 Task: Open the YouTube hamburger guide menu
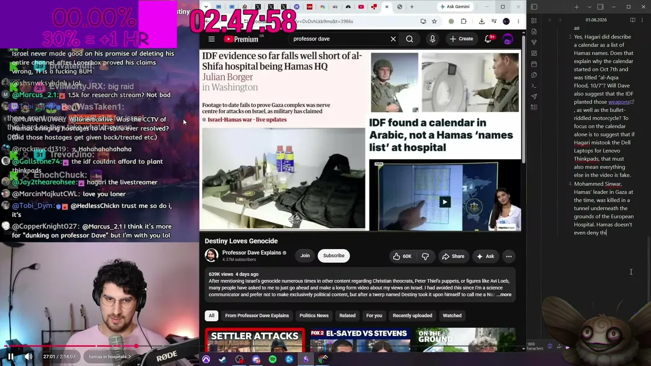tap(212, 39)
